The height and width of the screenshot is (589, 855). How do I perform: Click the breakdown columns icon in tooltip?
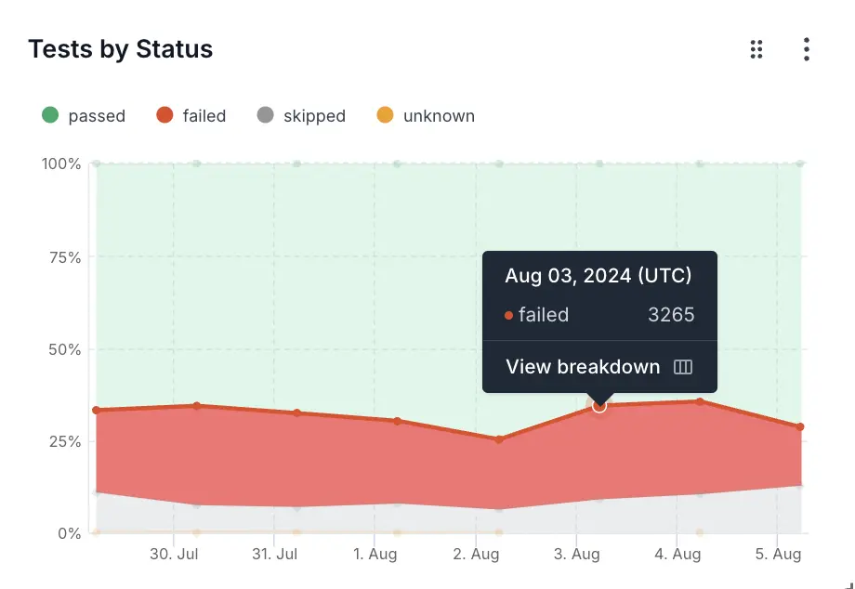(x=683, y=367)
